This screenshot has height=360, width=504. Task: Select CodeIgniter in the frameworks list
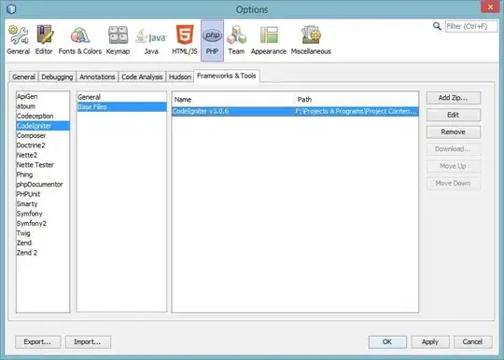pos(43,126)
